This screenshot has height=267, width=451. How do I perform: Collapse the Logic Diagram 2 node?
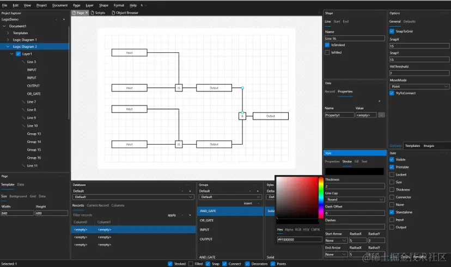[x=8, y=47]
